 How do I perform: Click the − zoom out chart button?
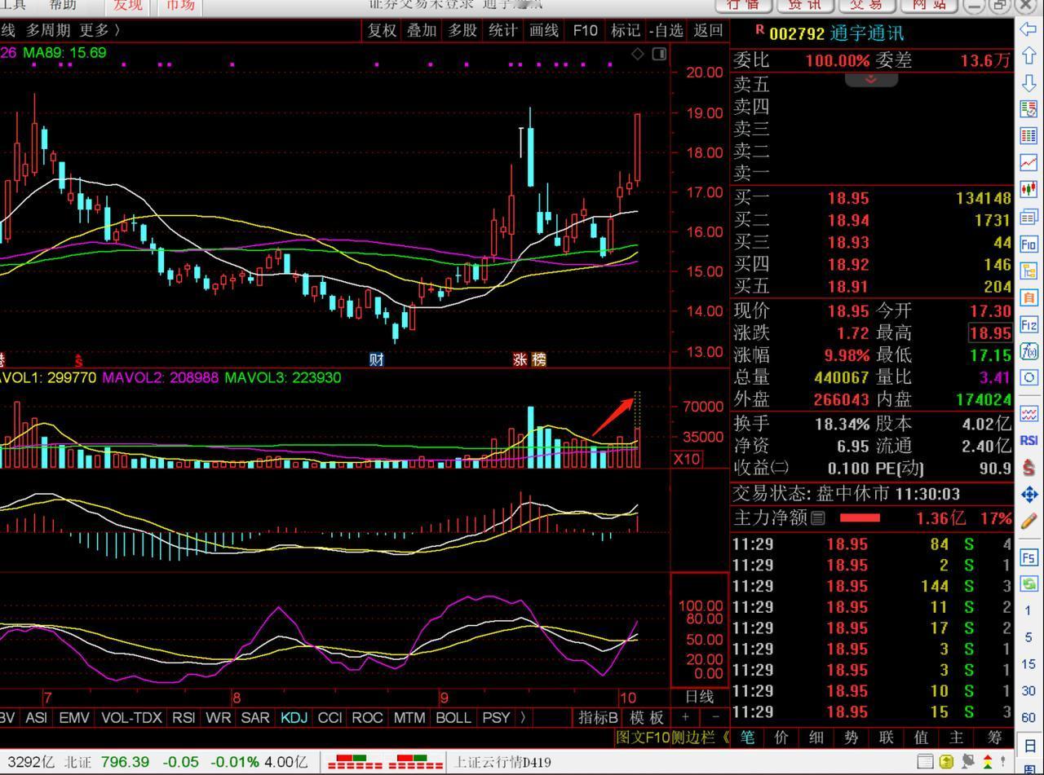(x=715, y=717)
